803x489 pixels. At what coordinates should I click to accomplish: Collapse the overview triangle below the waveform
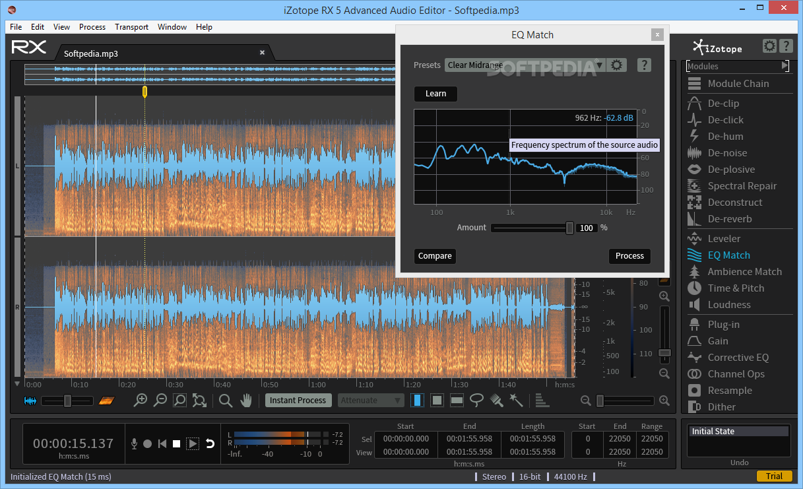(x=17, y=383)
